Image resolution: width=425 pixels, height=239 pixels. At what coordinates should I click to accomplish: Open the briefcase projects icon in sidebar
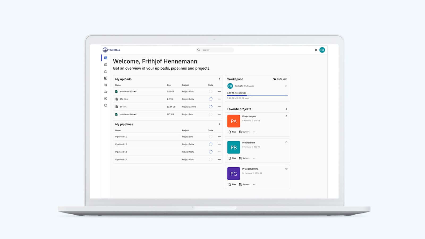coord(106,71)
